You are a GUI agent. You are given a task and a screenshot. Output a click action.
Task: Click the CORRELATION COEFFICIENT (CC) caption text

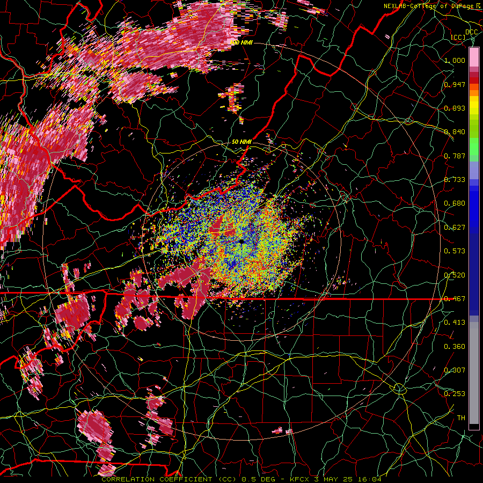[168, 479]
